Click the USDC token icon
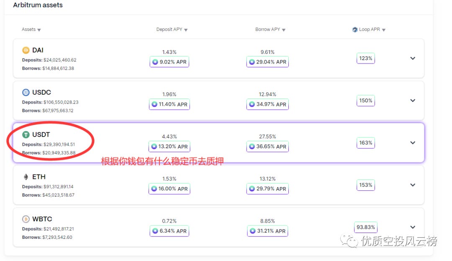Screen dimensions: 452x261 pos(26,92)
